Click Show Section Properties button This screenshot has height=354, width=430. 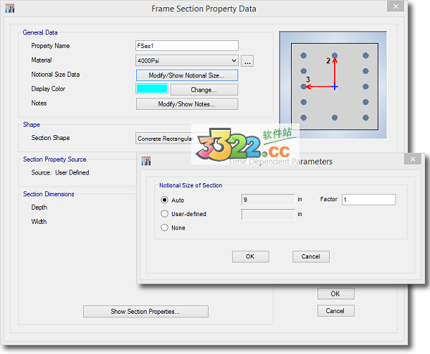click(145, 312)
